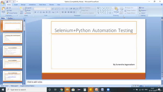This screenshot has width=163, height=92.
Task: Click zoom out minus button
Action: (144, 86)
